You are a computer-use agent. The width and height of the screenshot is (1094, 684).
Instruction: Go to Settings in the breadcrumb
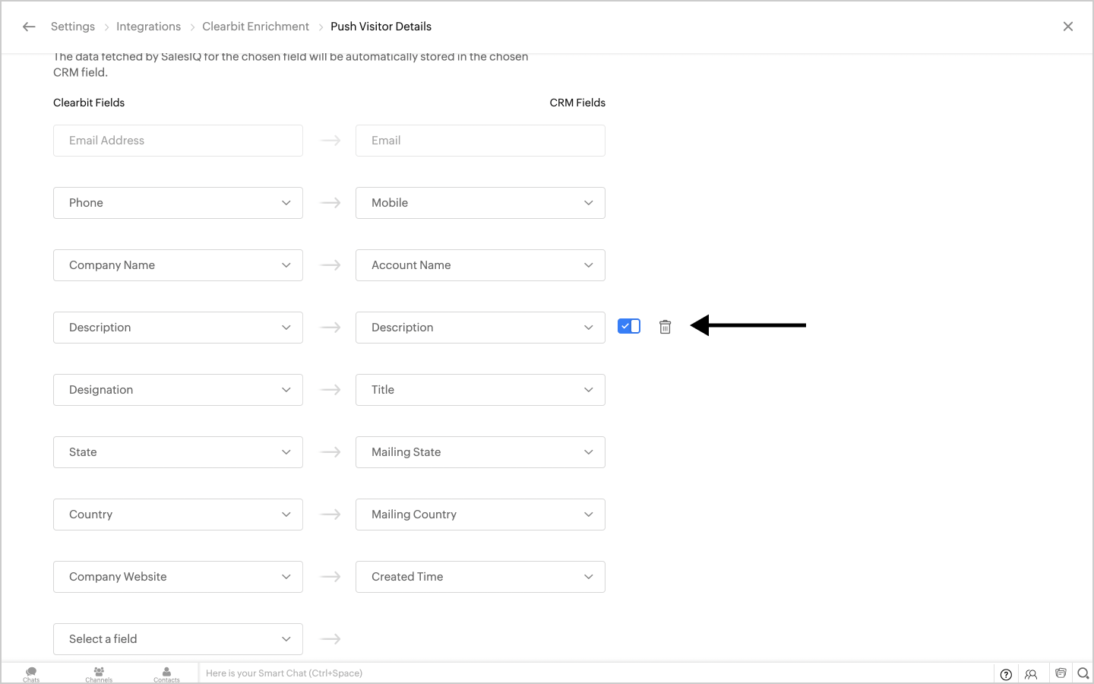73,27
